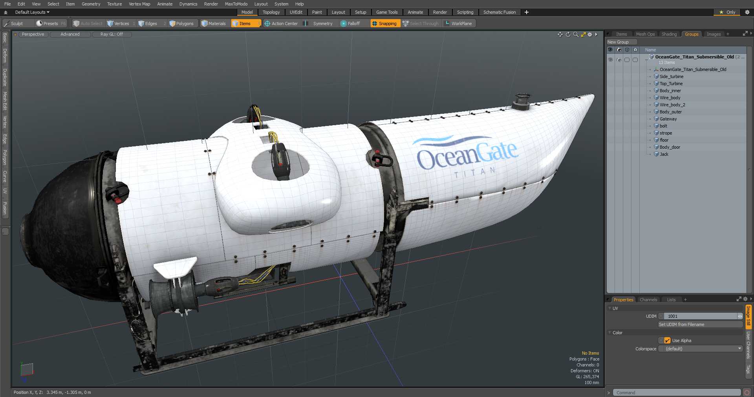Screen dimensions: 754x397
Task: Open the MaxToModo menu
Action: click(236, 4)
